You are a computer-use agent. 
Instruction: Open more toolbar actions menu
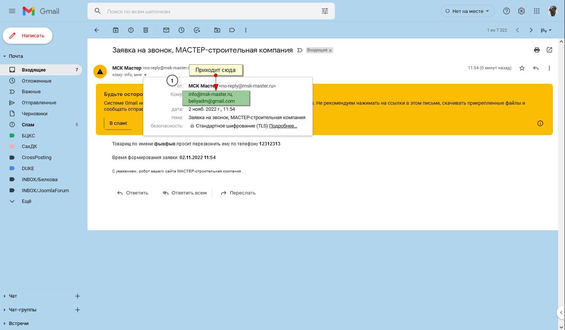coord(246,30)
